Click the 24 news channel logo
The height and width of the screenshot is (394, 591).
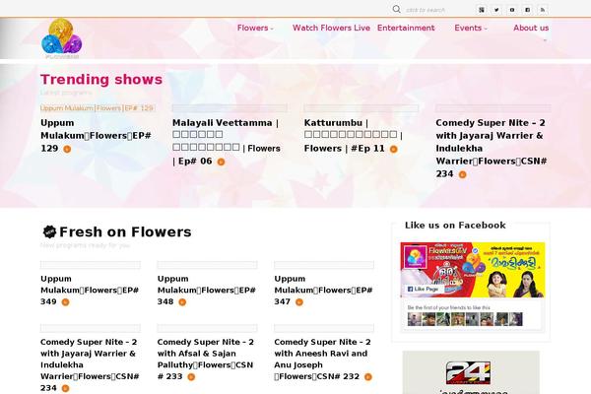469,372
